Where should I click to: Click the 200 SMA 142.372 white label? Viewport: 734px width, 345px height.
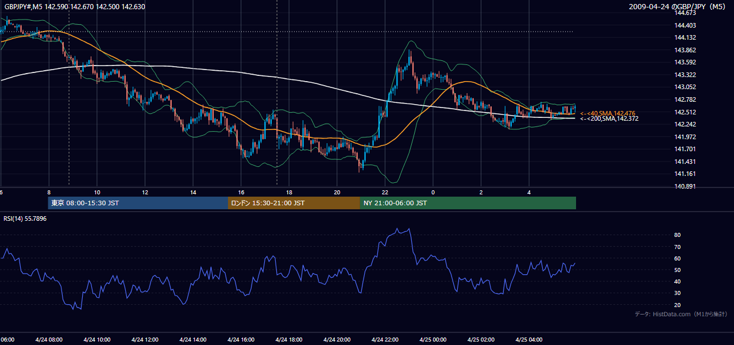coord(609,118)
